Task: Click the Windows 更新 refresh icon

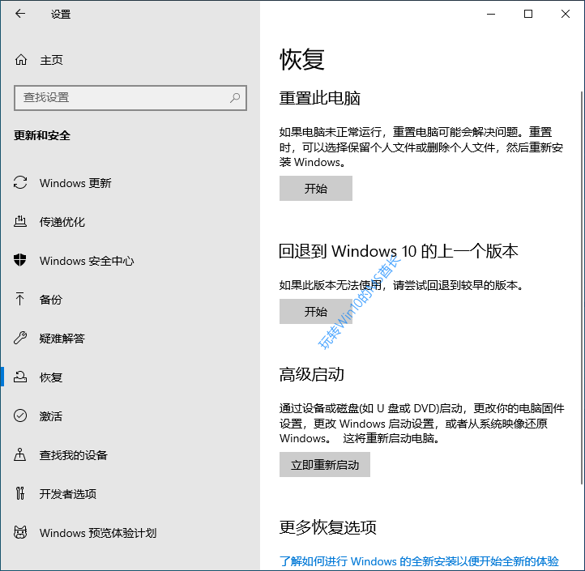Action: click(20, 183)
